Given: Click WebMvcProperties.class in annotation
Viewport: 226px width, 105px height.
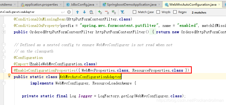Looking at the screenshot, I should click(x=105, y=70).
